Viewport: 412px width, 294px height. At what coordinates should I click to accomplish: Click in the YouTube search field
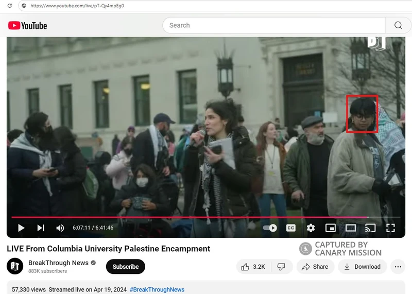(x=273, y=25)
